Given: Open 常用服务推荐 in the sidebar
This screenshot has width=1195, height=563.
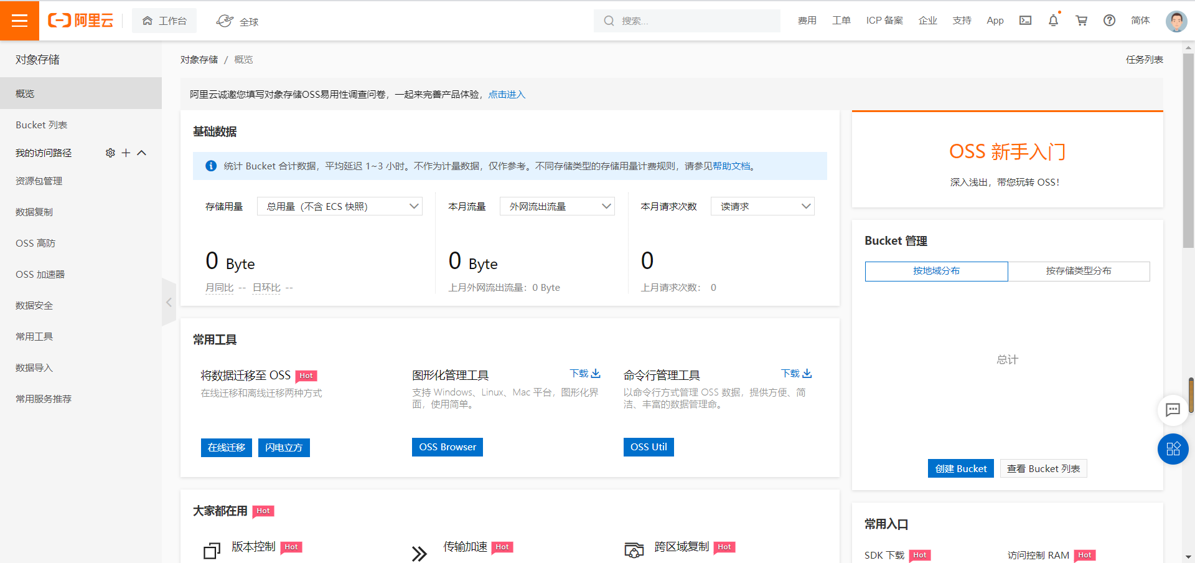Looking at the screenshot, I should coord(81,399).
